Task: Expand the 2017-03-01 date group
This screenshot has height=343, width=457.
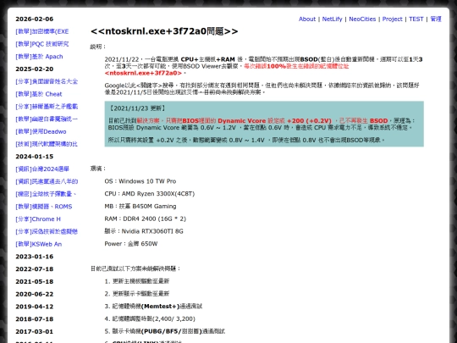Action: (x=35, y=332)
